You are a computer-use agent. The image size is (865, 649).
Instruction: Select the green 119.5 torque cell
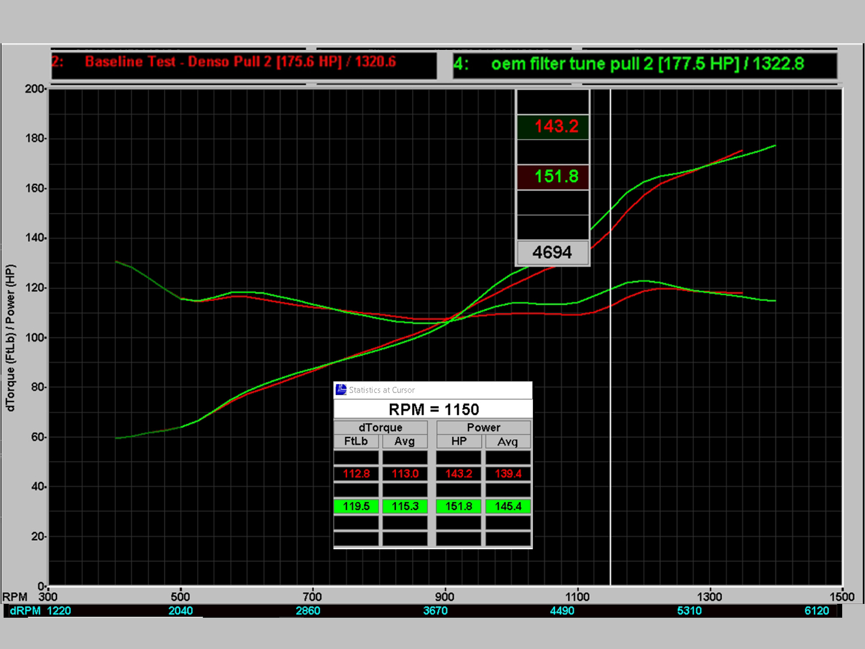click(356, 506)
